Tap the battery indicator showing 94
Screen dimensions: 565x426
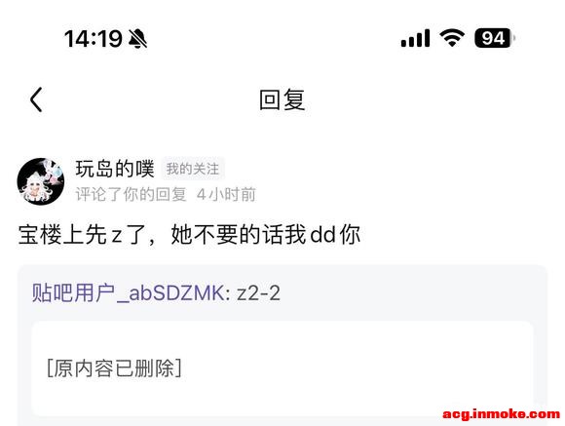[495, 38]
